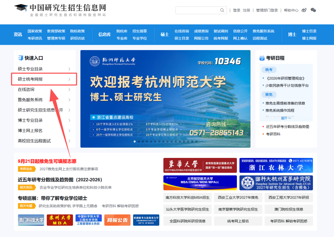334x237 pixels.
Task: Open 《2026年研招管理规定》 link
Action: 286,78
